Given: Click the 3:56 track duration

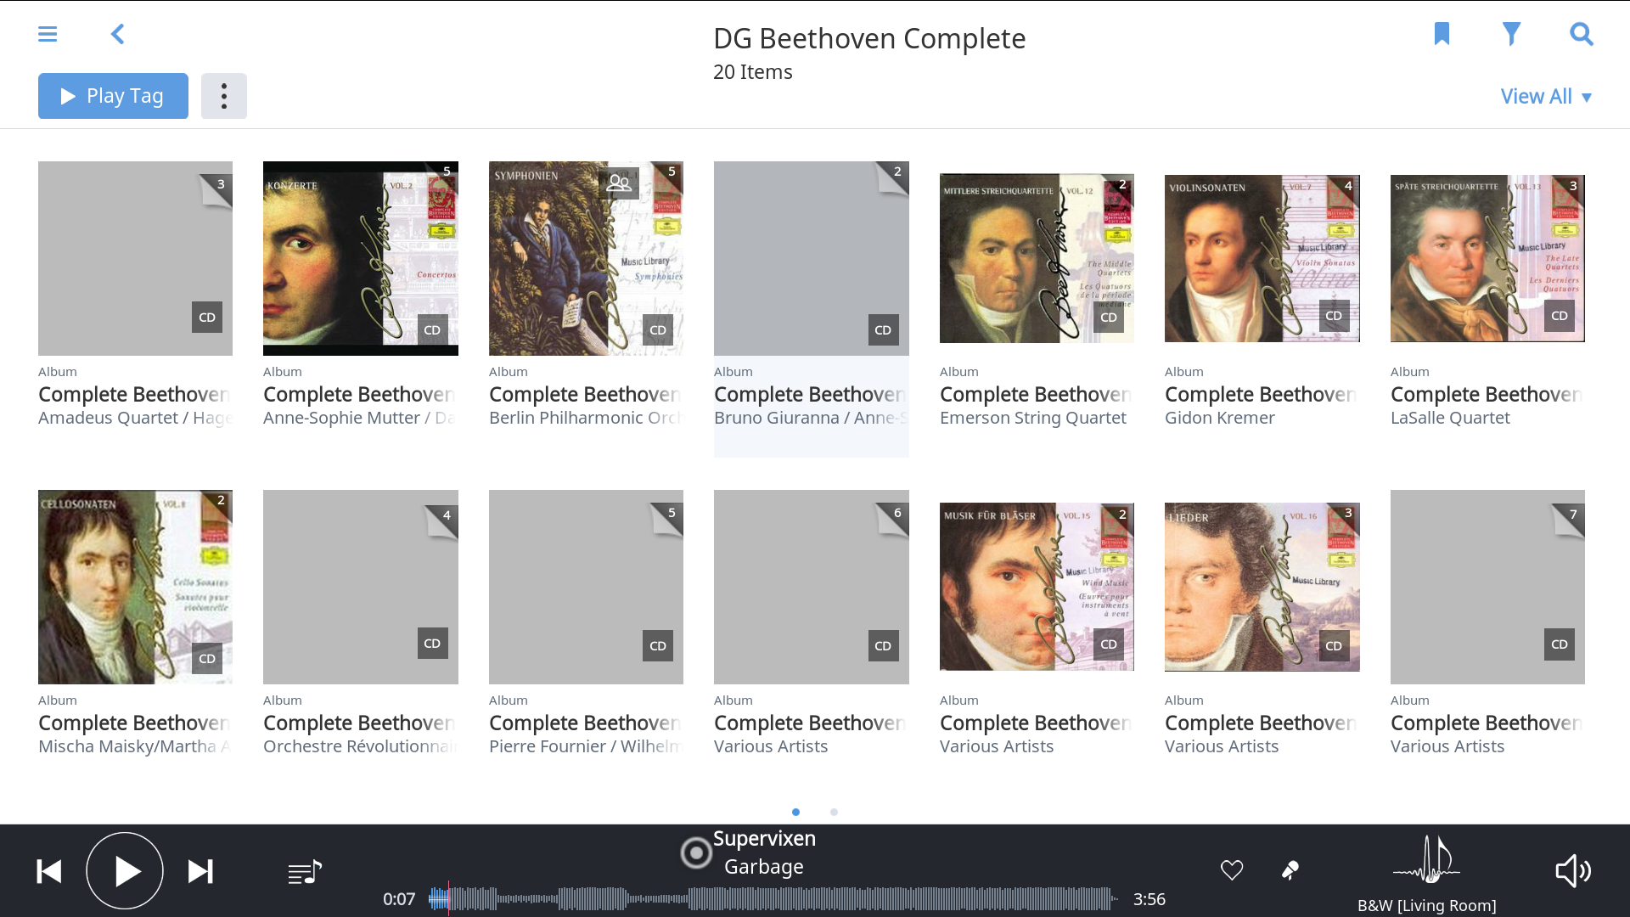Looking at the screenshot, I should (1149, 899).
